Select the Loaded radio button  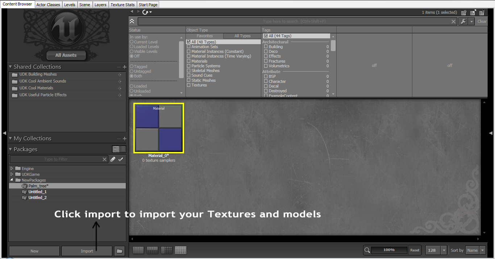[132, 86]
